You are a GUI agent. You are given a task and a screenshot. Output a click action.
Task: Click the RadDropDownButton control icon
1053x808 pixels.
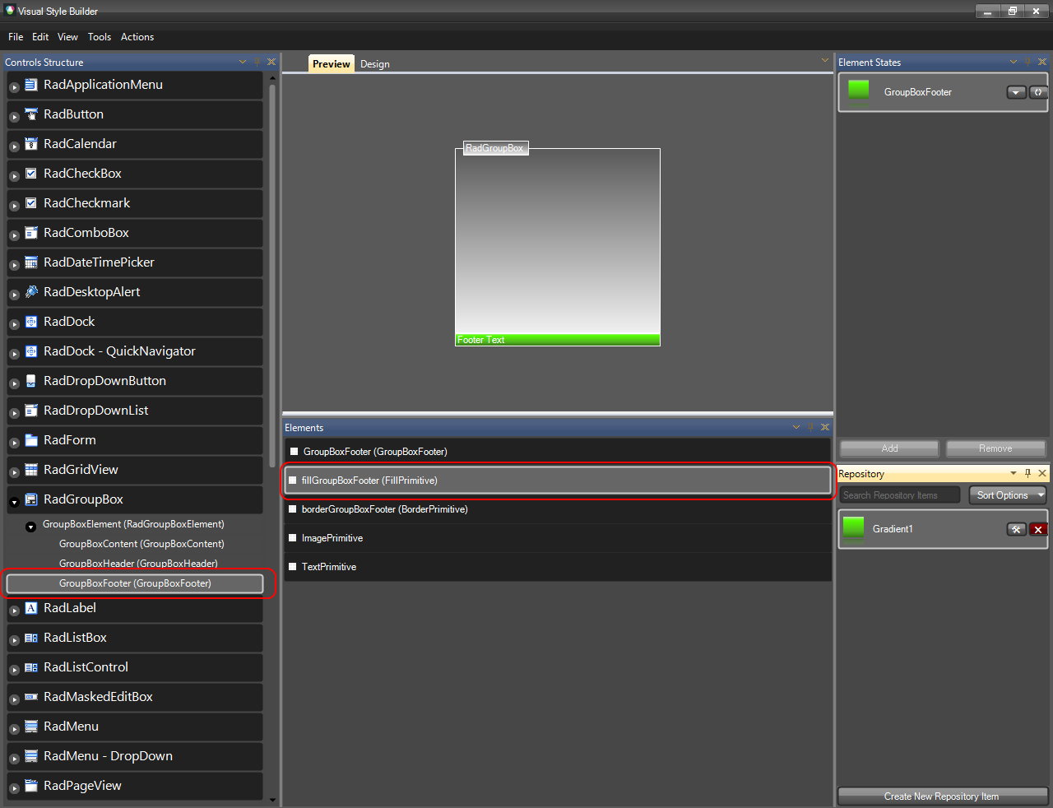[x=31, y=381]
